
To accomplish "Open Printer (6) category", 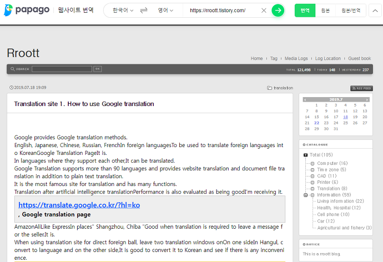I will click(x=327, y=182).
